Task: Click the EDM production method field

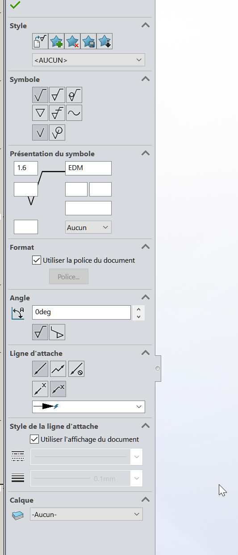Action: [88, 168]
